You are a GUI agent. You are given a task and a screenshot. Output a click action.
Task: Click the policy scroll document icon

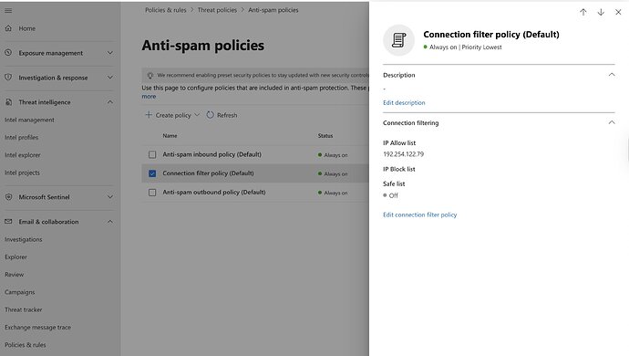(398, 40)
